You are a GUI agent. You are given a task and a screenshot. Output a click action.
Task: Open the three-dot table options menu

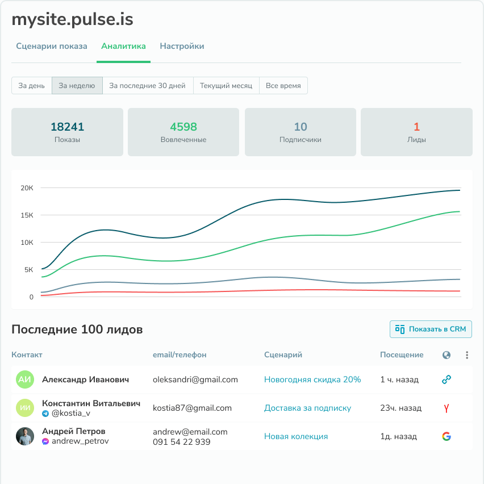467,355
